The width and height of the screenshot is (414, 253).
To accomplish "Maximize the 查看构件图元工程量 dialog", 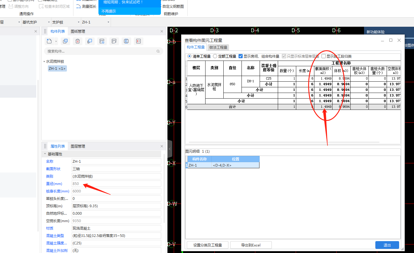I will pos(391,40).
